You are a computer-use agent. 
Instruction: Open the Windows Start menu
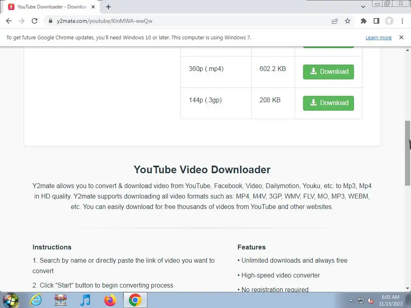pyautogui.click(x=11, y=300)
